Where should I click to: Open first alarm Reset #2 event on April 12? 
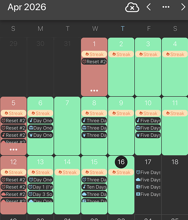pyautogui.click(x=14, y=180)
